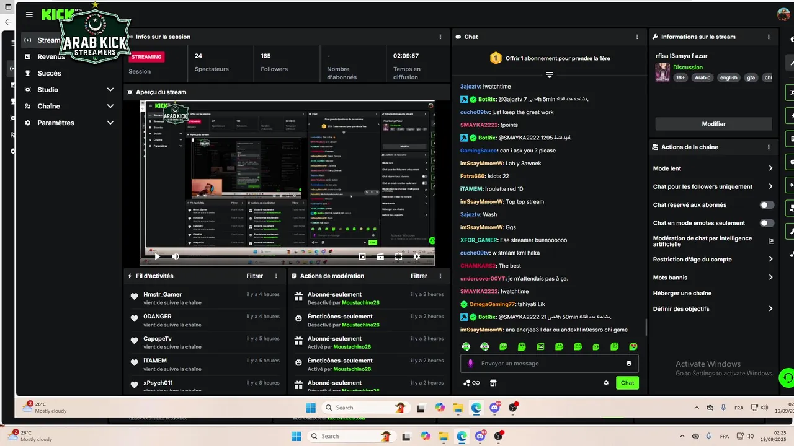794x446 pixels.
Task: Open Définir des objectifs chevron
Action: coord(770,309)
